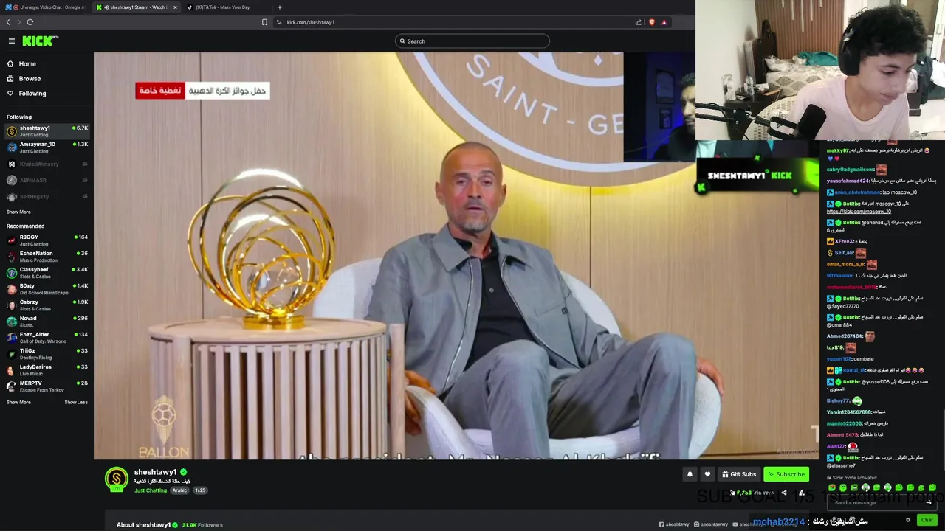
Task: Open the browser share icon
Action: point(639,22)
